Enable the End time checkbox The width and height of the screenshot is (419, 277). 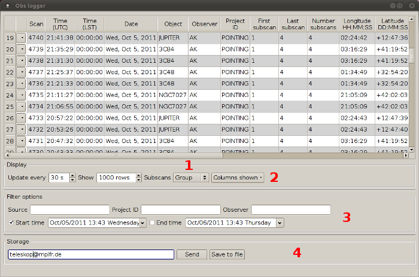pyautogui.click(x=152, y=223)
